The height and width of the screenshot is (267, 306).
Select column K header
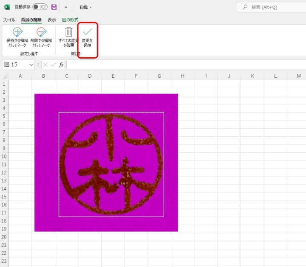252,76
